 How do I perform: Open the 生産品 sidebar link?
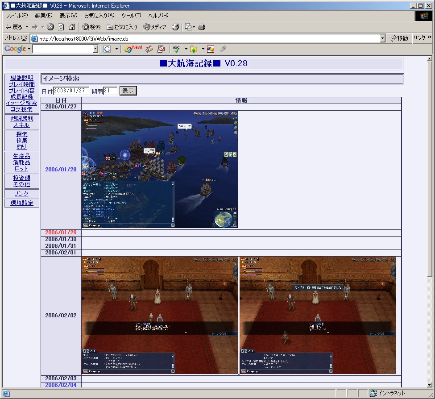click(22, 156)
